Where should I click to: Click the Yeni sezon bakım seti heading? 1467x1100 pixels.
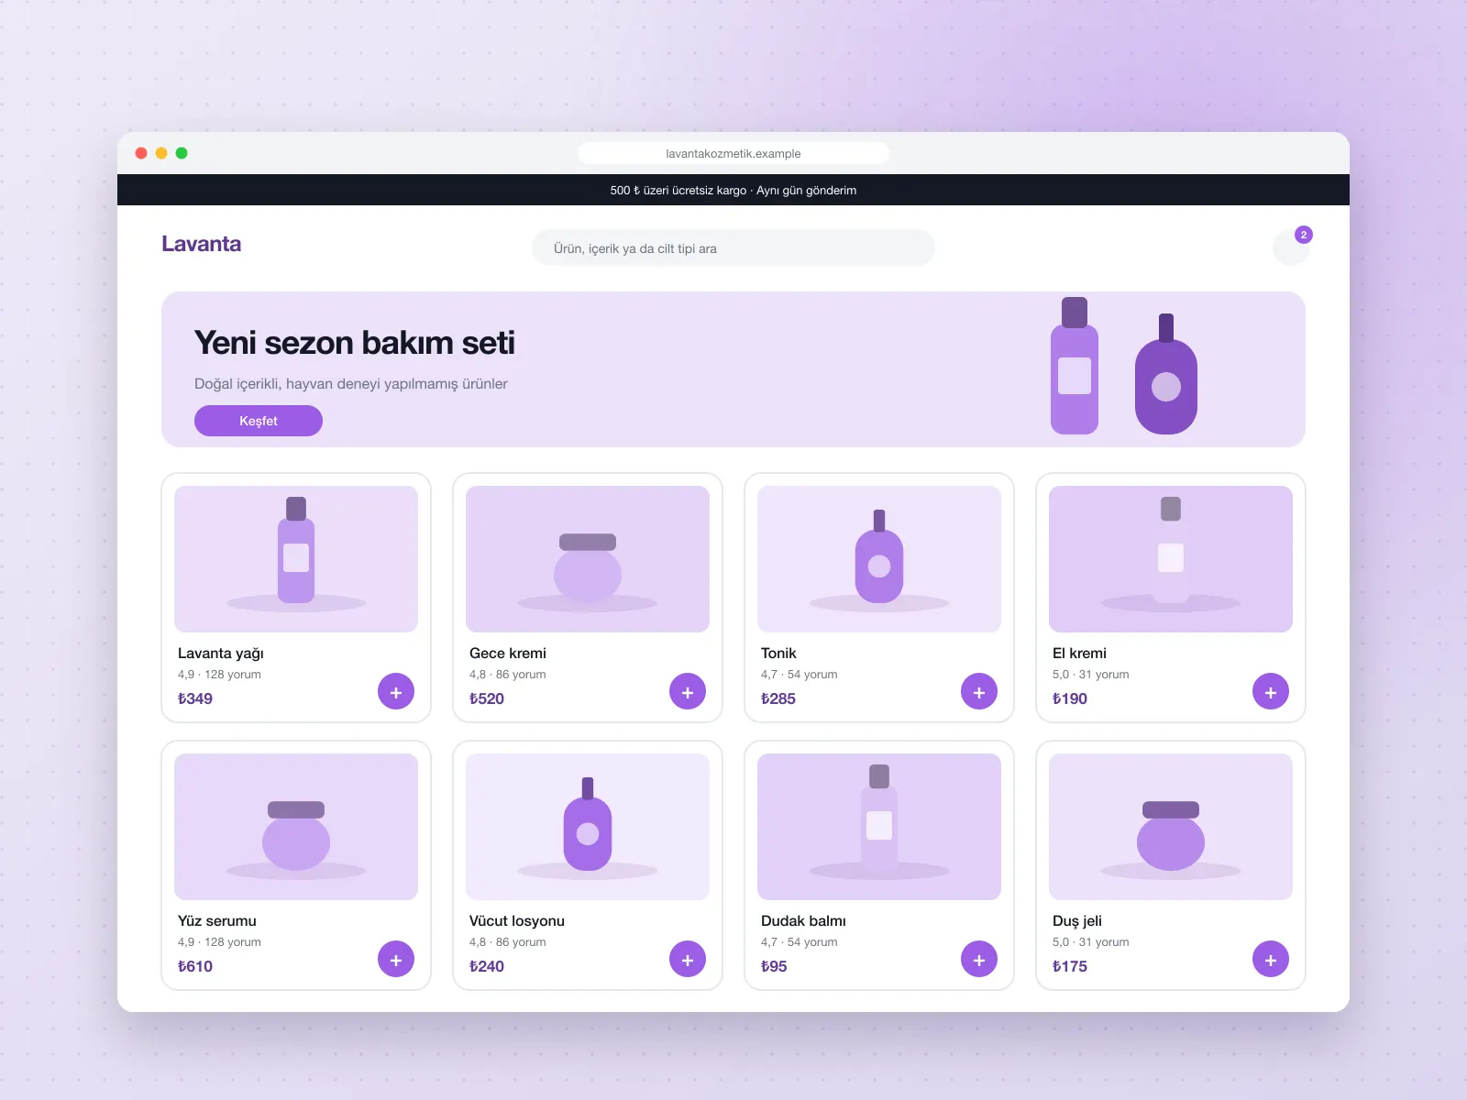355,343
